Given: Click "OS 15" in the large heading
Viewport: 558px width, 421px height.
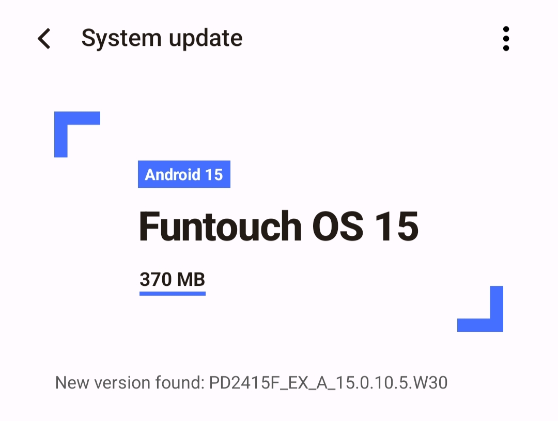Looking at the screenshot, I should coord(365,226).
